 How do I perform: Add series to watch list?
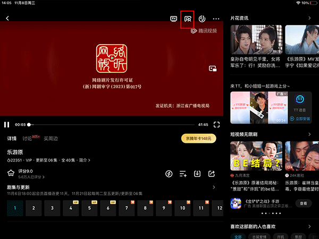click(183, 174)
